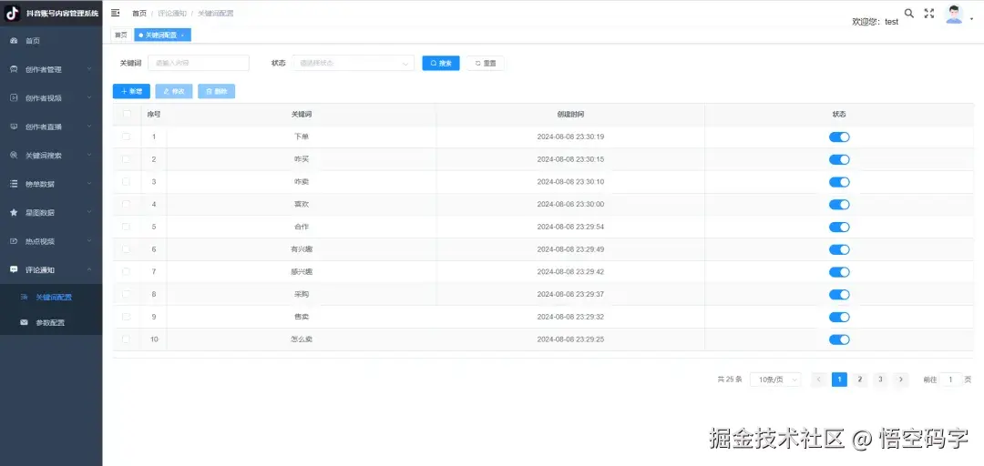The width and height of the screenshot is (984, 466).
Task: Open the search magnifier icon in the top bar
Action: coord(908,13)
